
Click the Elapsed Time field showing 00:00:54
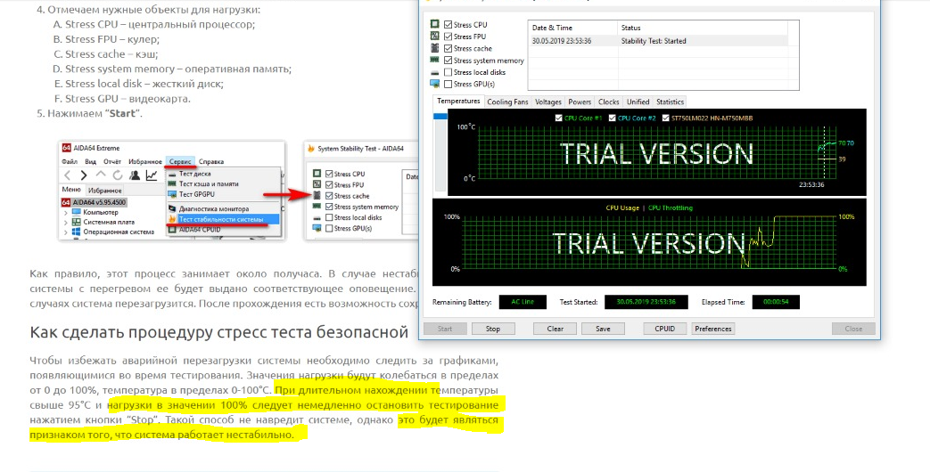click(x=775, y=302)
